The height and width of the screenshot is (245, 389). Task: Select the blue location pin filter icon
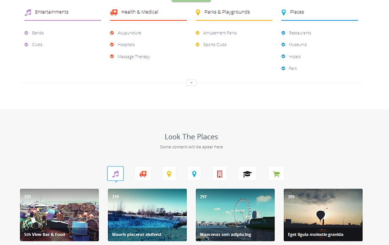click(x=194, y=174)
